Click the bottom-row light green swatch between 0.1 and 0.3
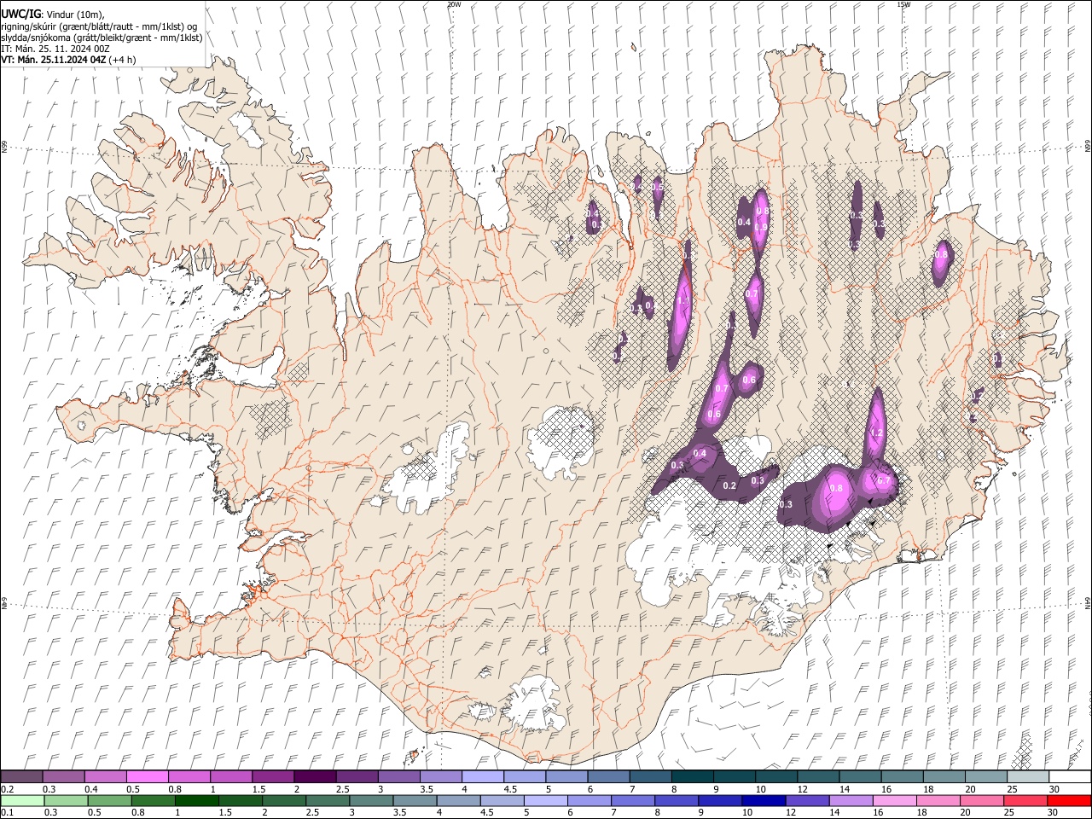The width and height of the screenshot is (1092, 819). click(x=22, y=800)
